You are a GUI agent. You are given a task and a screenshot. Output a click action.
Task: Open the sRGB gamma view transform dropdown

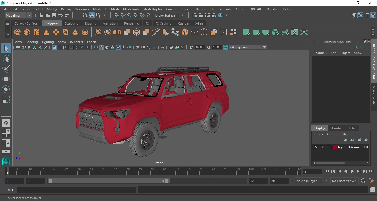[248, 47]
